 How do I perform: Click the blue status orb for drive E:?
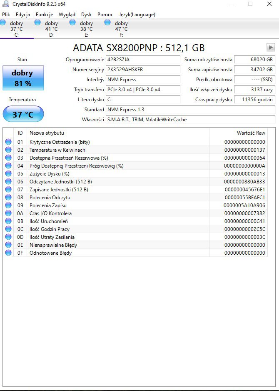coord(72,22)
